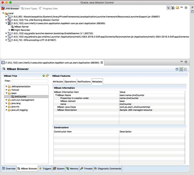This screenshot has width=194, height=175.
Task: Click the first green layout icon beside help
Action: pos(181,69)
